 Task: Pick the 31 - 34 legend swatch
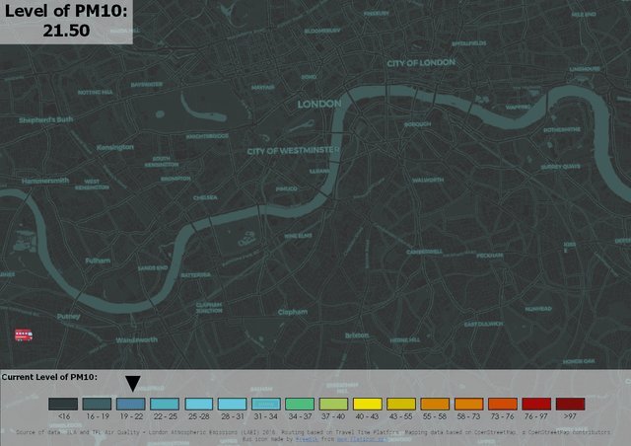coord(265,405)
